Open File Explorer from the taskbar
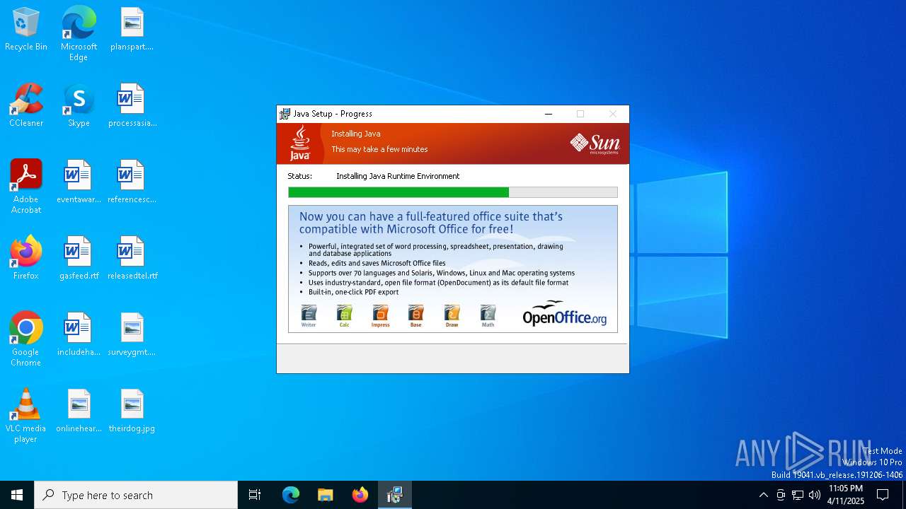This screenshot has width=906, height=509. pyautogui.click(x=326, y=495)
